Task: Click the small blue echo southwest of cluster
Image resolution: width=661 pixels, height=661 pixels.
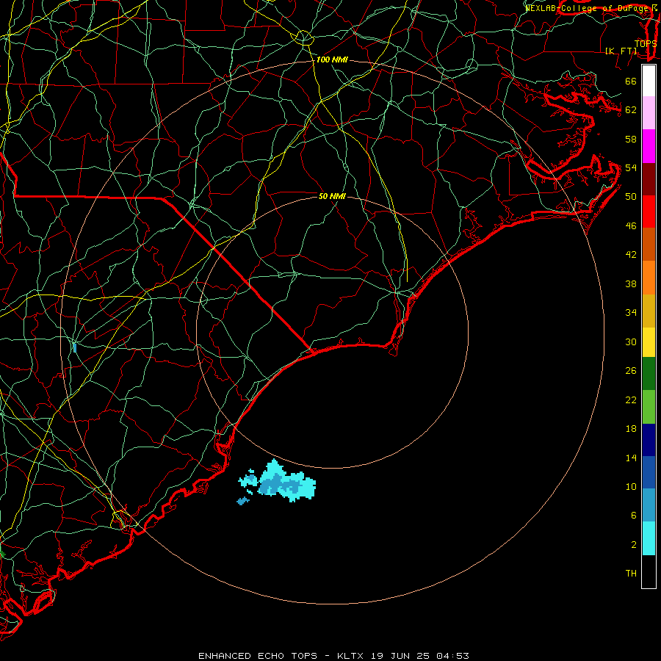Action: pyautogui.click(x=243, y=501)
